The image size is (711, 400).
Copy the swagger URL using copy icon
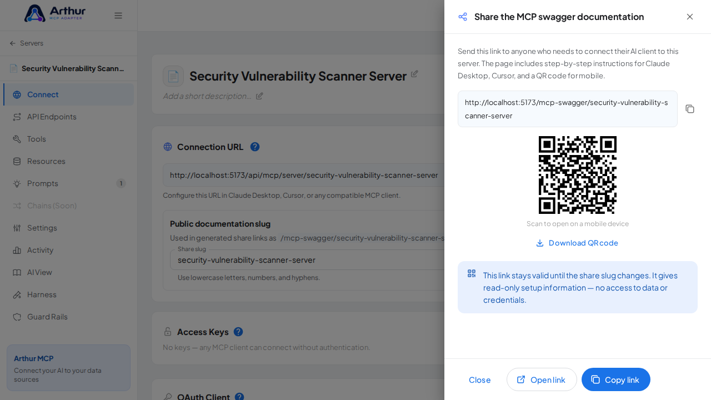tap(690, 109)
